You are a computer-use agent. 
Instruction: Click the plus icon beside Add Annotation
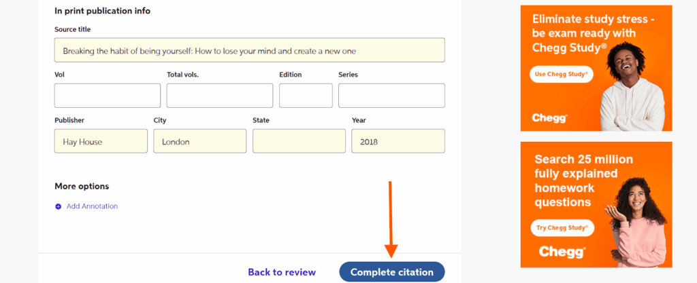pos(58,206)
